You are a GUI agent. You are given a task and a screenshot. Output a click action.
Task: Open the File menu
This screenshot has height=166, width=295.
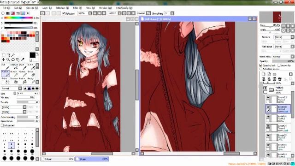tap(6, 8)
